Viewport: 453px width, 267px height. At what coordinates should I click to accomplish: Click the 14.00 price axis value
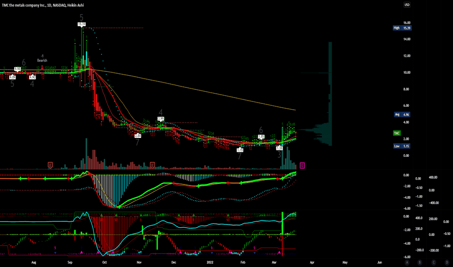click(x=407, y=39)
